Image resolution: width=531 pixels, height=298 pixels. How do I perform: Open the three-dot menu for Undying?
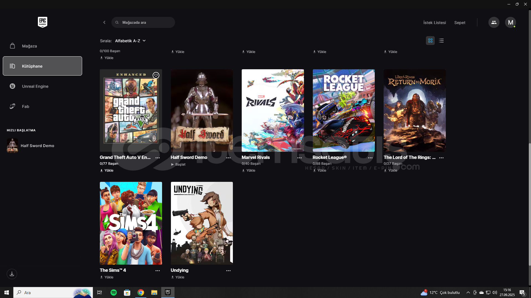(x=228, y=271)
